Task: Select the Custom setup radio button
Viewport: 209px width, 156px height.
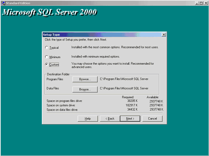Action: pos(46,65)
